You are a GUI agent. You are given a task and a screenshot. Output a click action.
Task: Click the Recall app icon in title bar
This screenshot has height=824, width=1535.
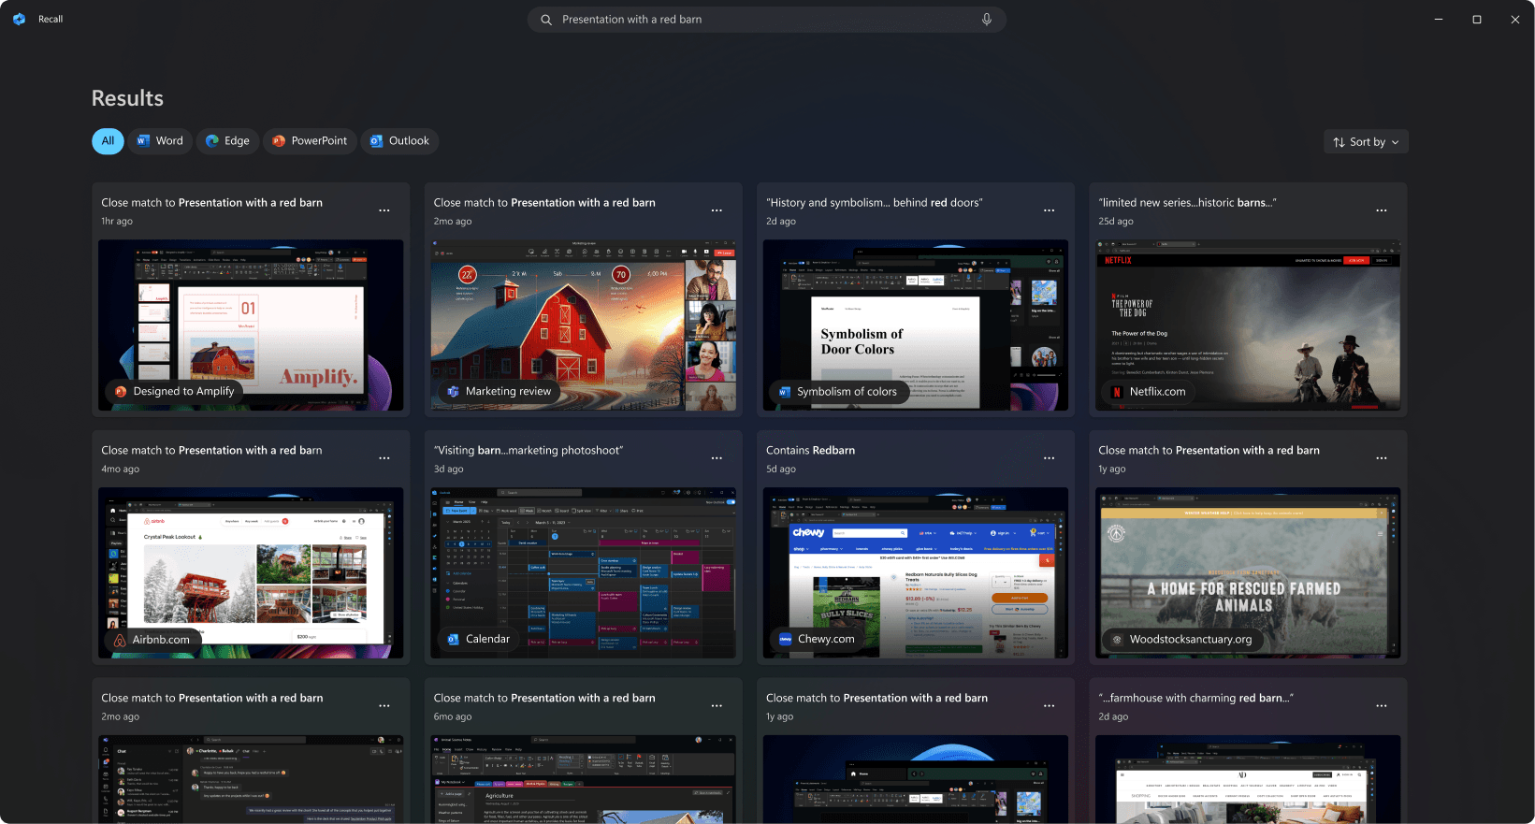[19, 19]
